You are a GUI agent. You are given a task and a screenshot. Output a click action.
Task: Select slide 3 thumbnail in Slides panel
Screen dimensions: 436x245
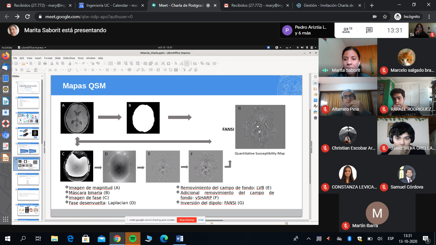[28, 118]
